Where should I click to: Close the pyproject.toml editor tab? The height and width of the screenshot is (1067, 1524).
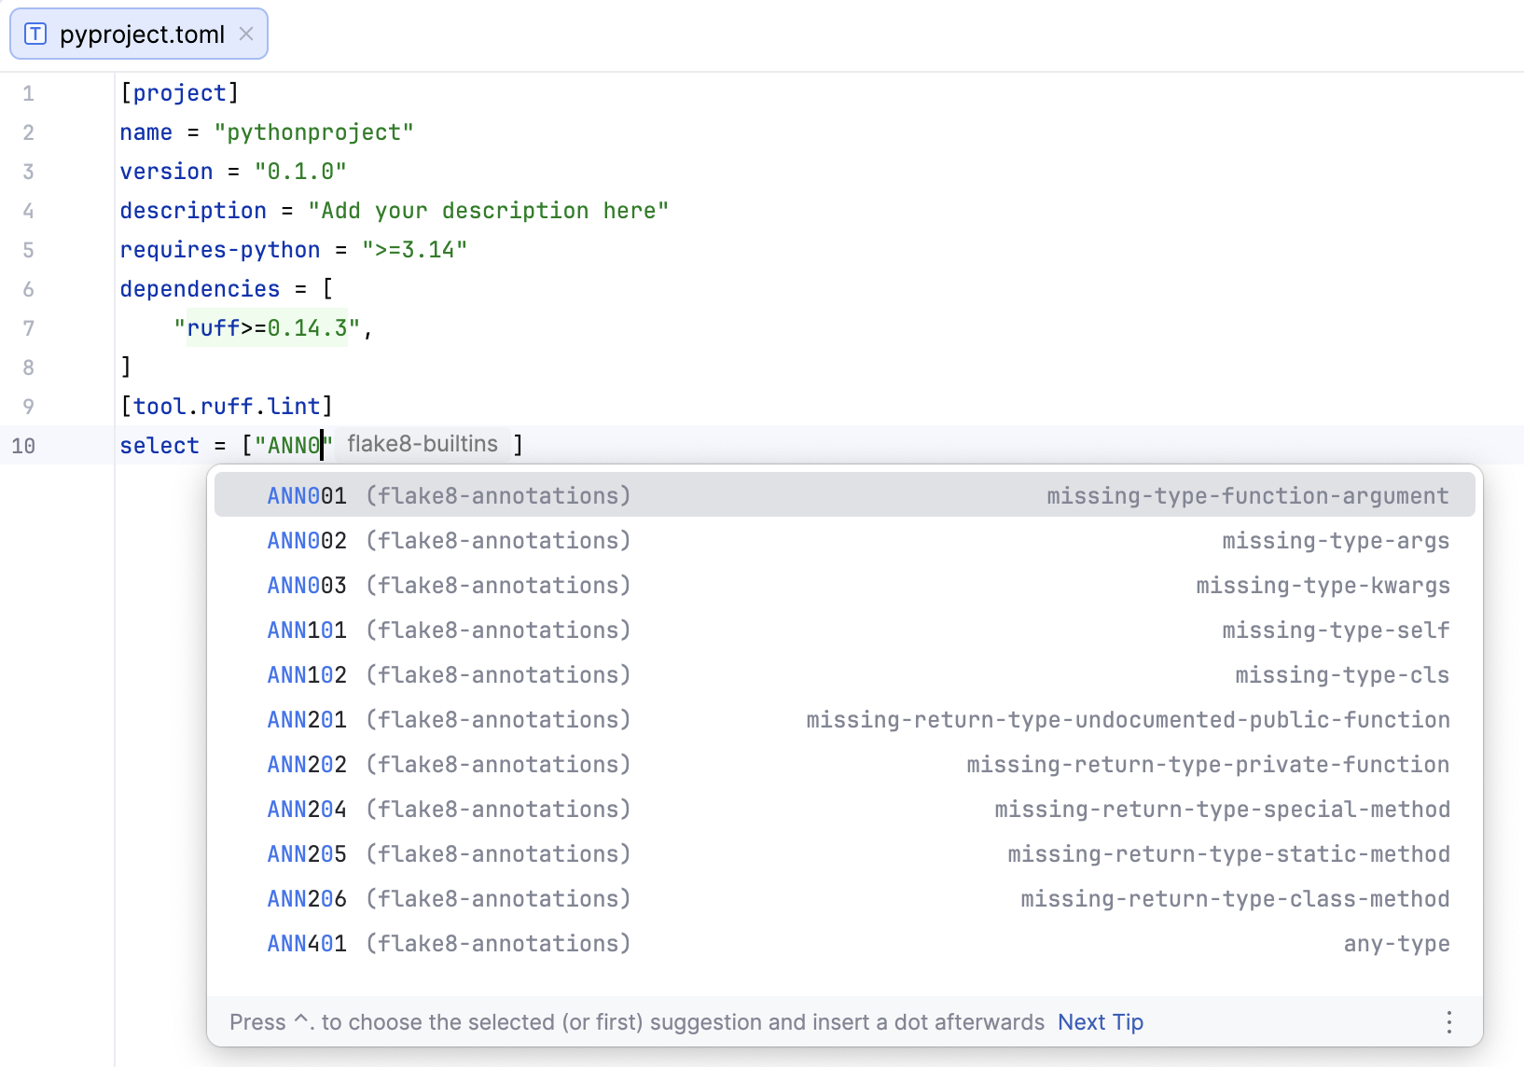click(245, 34)
